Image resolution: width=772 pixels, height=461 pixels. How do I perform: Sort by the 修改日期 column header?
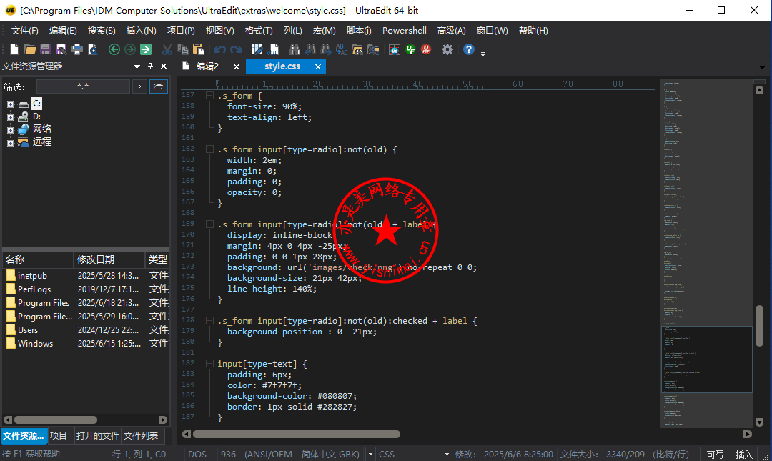(109, 259)
